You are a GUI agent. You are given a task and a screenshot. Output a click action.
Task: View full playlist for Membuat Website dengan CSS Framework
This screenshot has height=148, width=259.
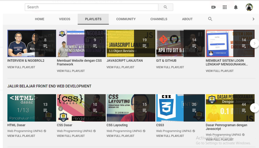[71, 71]
